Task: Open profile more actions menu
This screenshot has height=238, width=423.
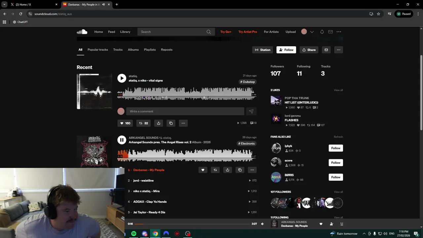Action: (338, 50)
